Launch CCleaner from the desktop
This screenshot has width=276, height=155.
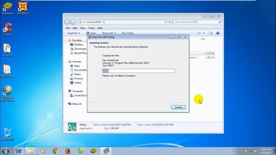coord(8,29)
